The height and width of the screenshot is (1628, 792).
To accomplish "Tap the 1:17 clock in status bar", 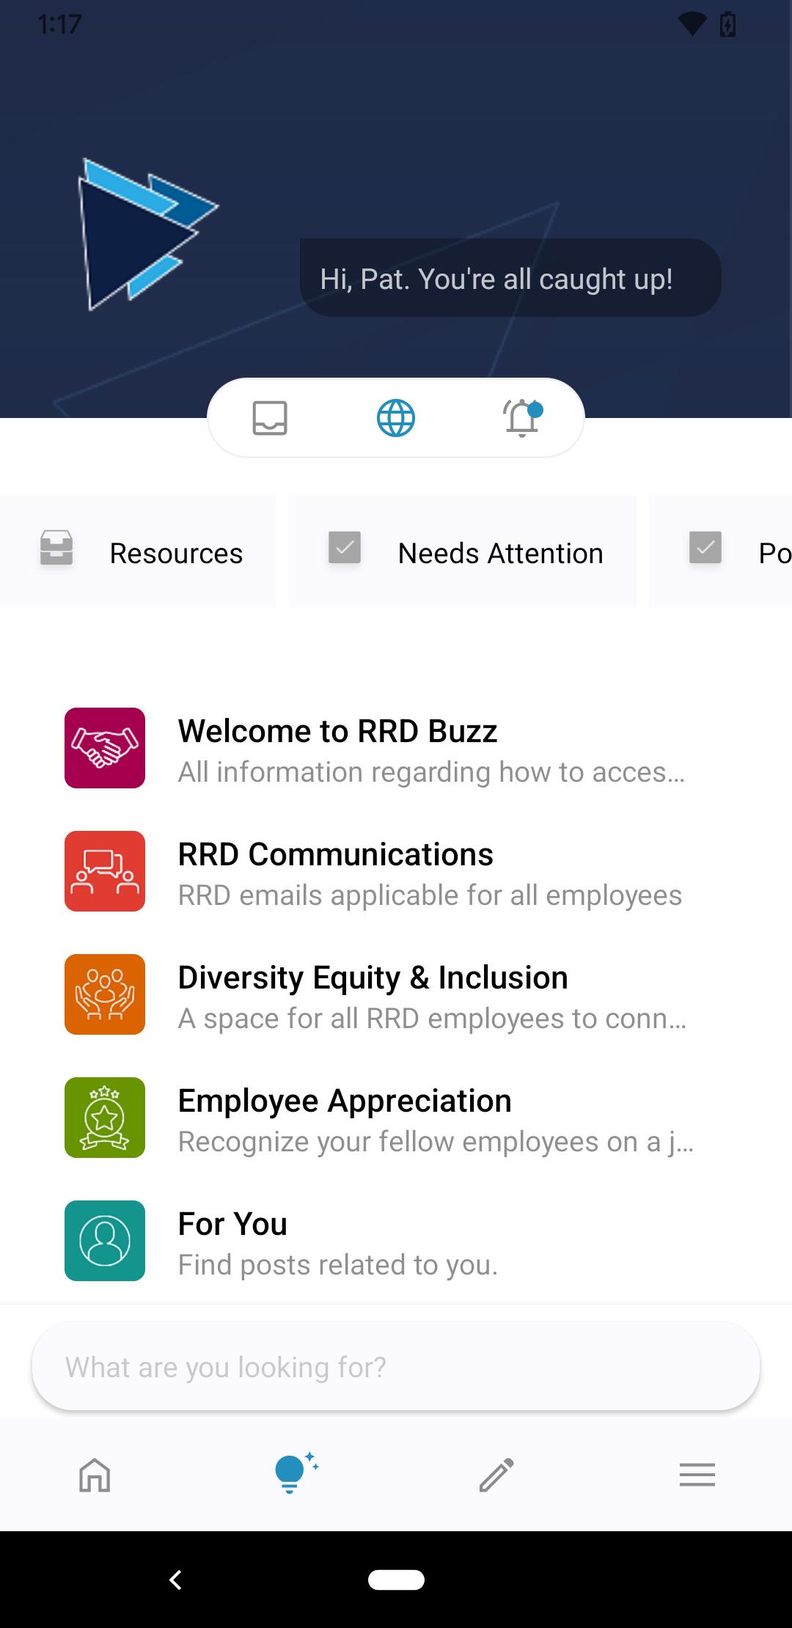I will [x=59, y=24].
